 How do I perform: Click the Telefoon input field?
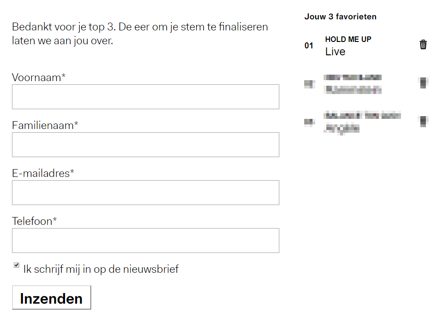coord(145,241)
